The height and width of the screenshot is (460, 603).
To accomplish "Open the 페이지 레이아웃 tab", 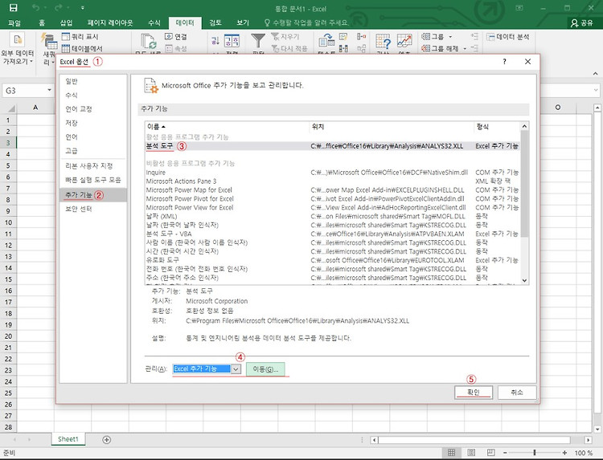I will pos(110,22).
